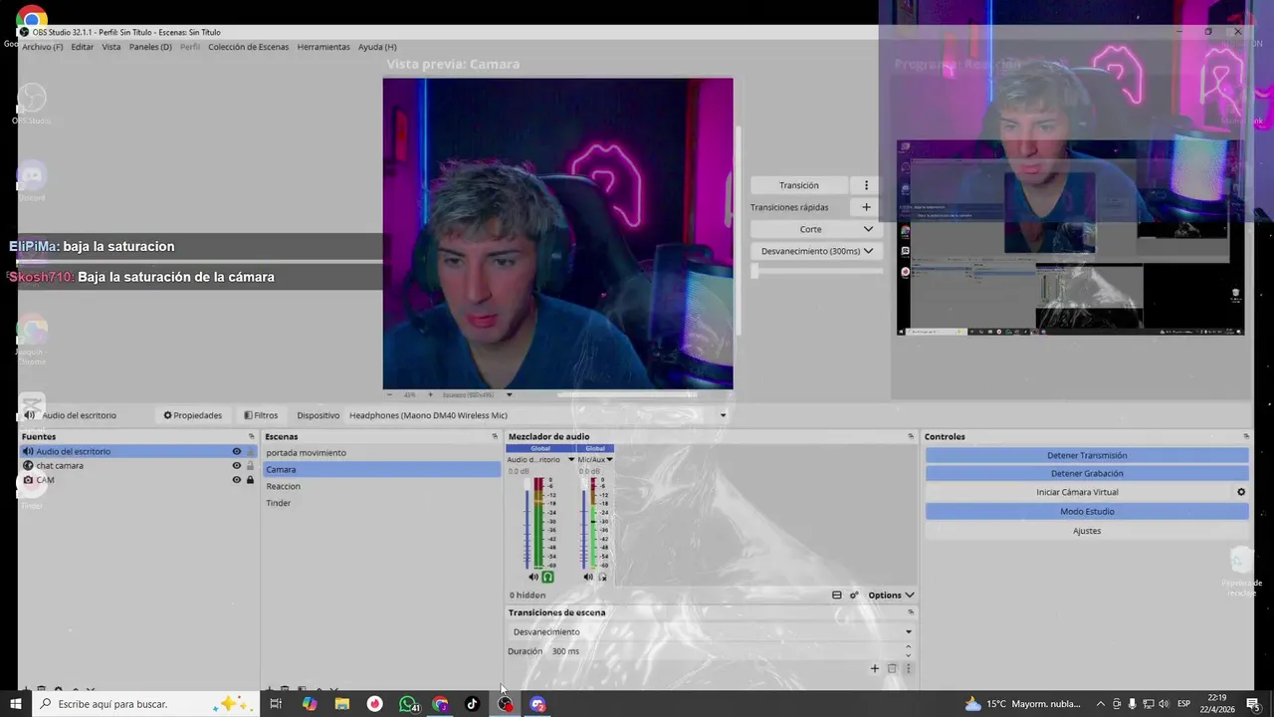Toggle monitoring headphone on Mic/Aux channel
Screen dimensions: 1274x717
coord(602,577)
